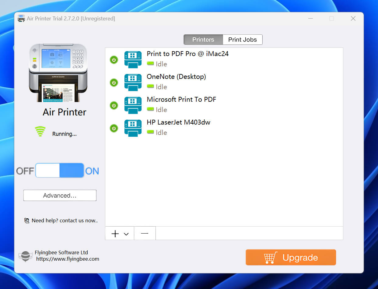Switch the OFF/ON service toggle
This screenshot has width=378, height=289.
(x=60, y=171)
